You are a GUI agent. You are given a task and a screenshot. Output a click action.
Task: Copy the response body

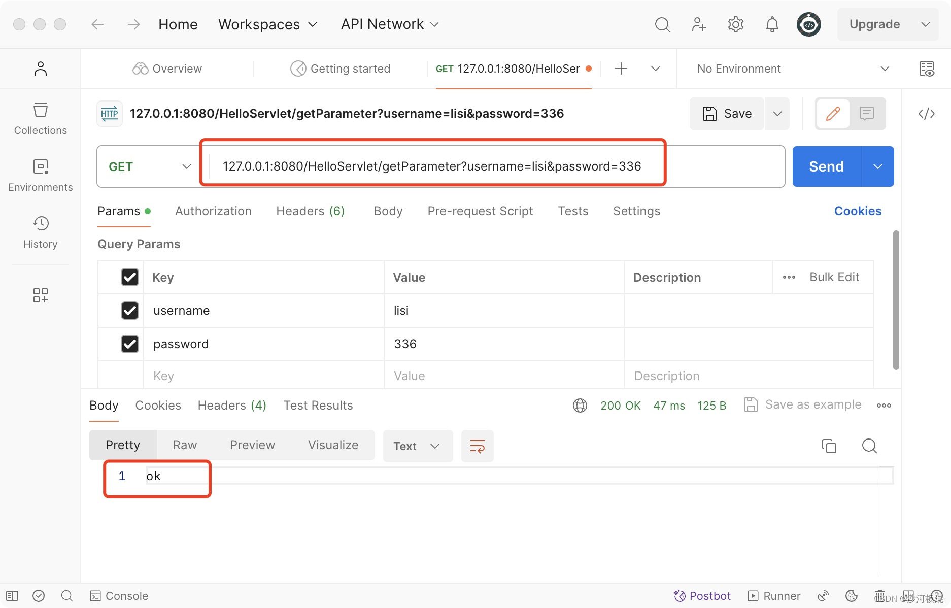[x=829, y=446]
